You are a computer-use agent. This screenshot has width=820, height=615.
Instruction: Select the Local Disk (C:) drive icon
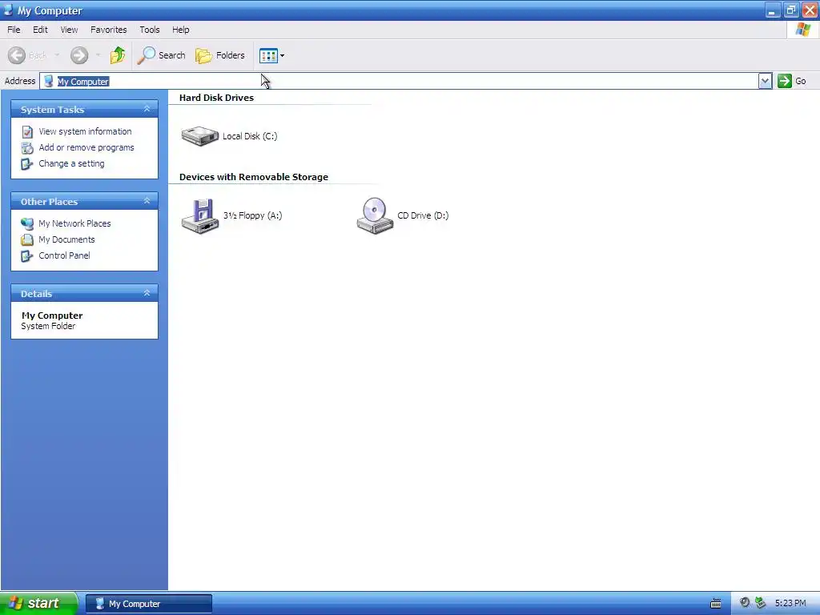[x=199, y=136]
